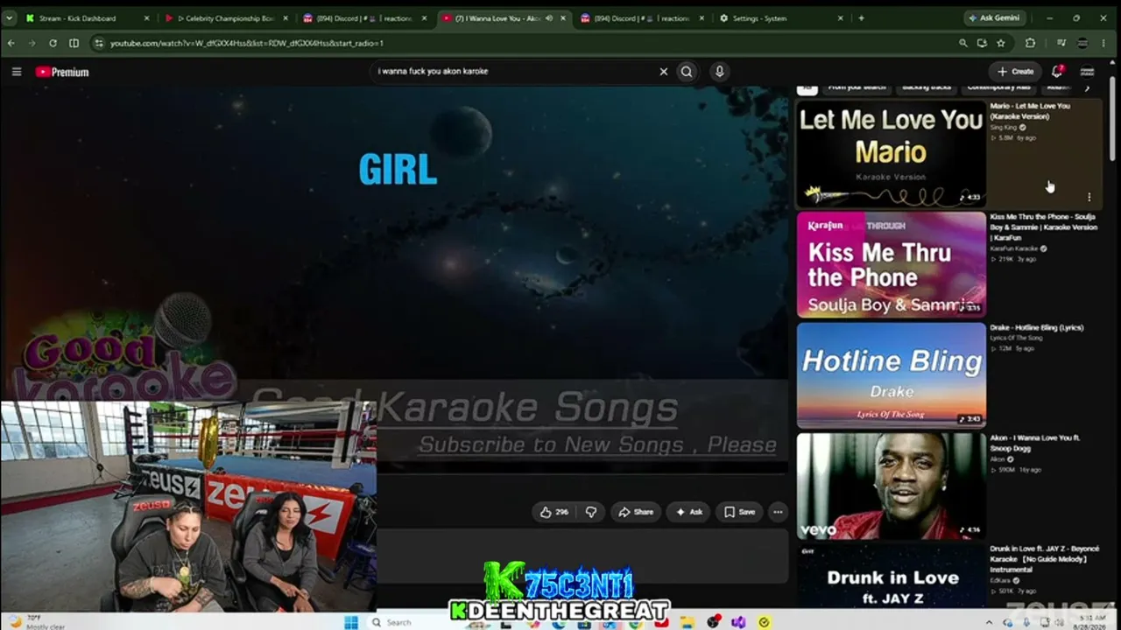Open Ask Gemini in Chrome
Screen dimensions: 1121x630
coord(997,18)
